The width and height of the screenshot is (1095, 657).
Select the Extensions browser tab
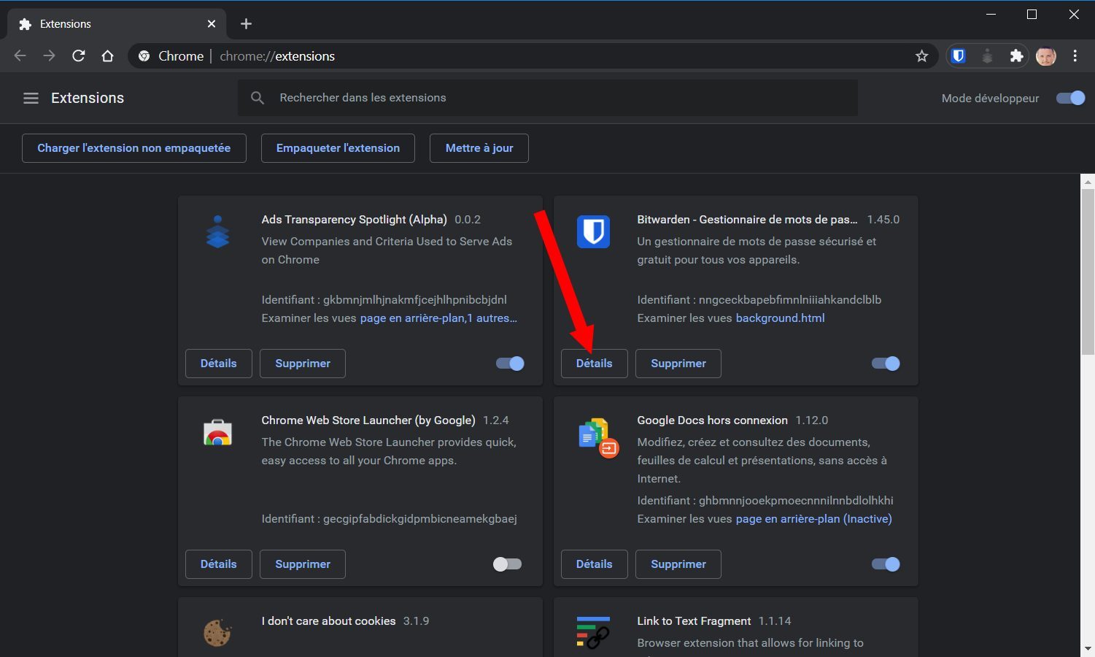117,24
